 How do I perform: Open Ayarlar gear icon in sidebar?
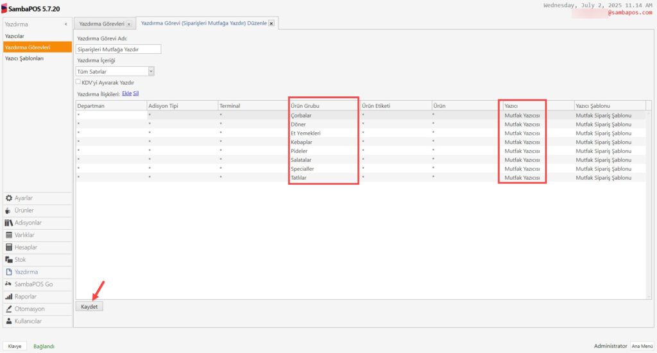pos(9,198)
